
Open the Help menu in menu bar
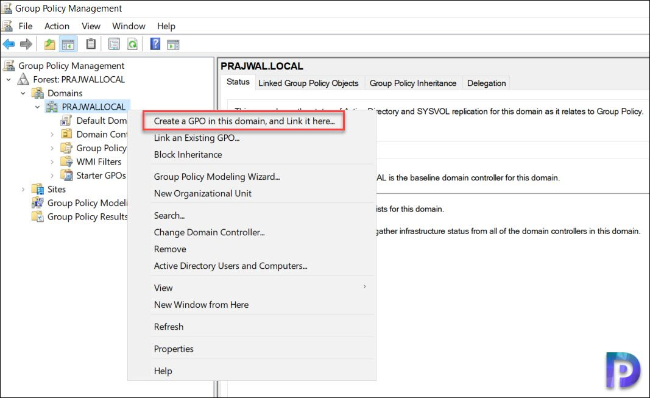click(166, 26)
